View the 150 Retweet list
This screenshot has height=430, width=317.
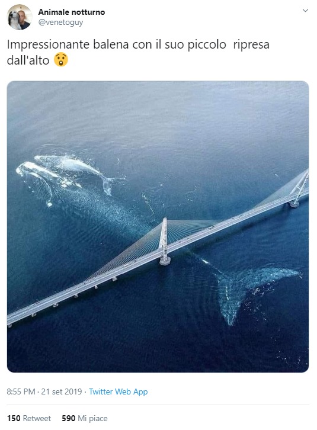[x=29, y=418]
